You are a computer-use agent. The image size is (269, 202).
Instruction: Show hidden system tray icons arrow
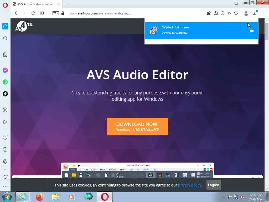pyautogui.click(x=223, y=197)
